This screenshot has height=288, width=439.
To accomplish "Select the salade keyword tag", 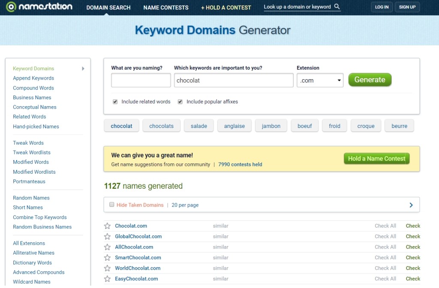I will [199, 126].
